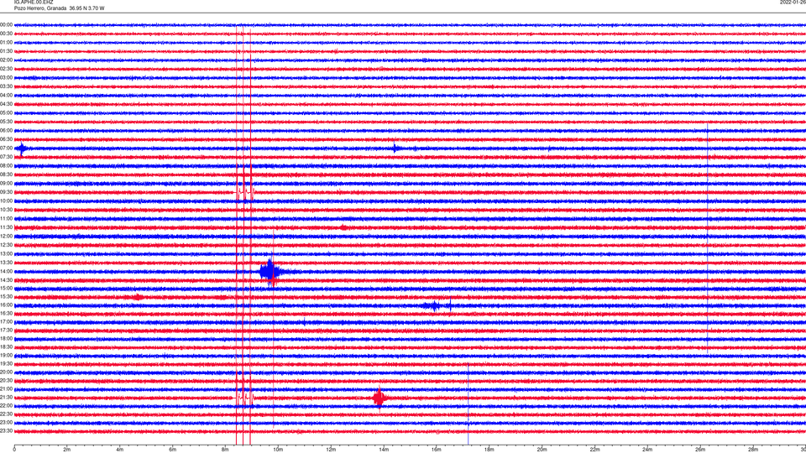Select the 20:00 trace label

pyautogui.click(x=7, y=372)
